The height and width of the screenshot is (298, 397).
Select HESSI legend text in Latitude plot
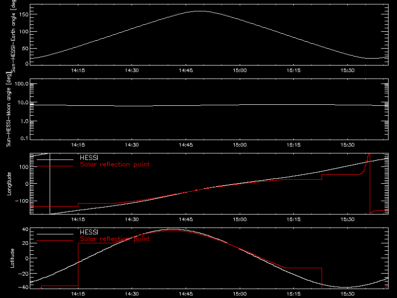[x=89, y=232]
